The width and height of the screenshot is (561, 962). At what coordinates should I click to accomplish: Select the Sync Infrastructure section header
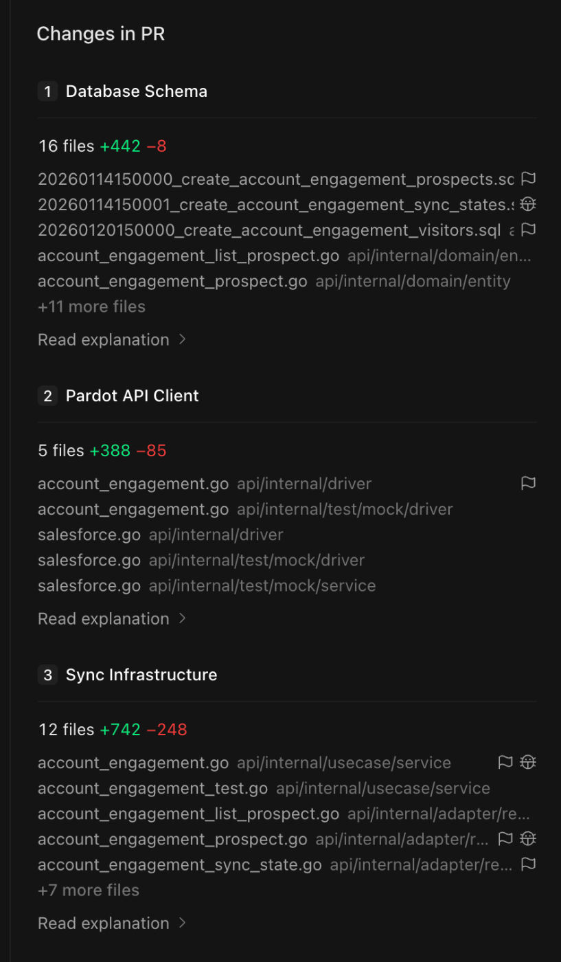141,675
